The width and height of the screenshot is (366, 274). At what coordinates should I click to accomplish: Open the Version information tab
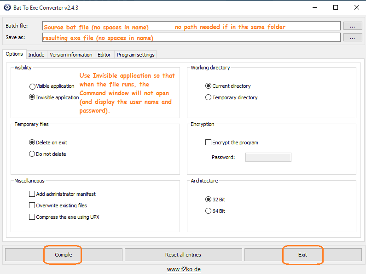(x=71, y=55)
